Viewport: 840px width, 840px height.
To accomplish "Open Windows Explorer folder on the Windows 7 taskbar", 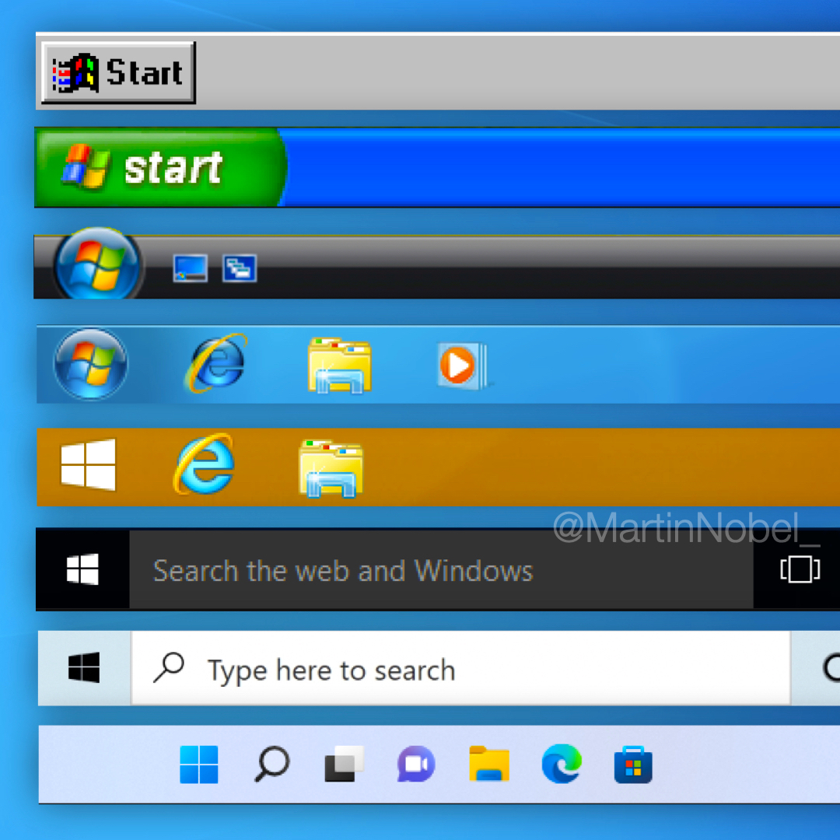I will (340, 366).
